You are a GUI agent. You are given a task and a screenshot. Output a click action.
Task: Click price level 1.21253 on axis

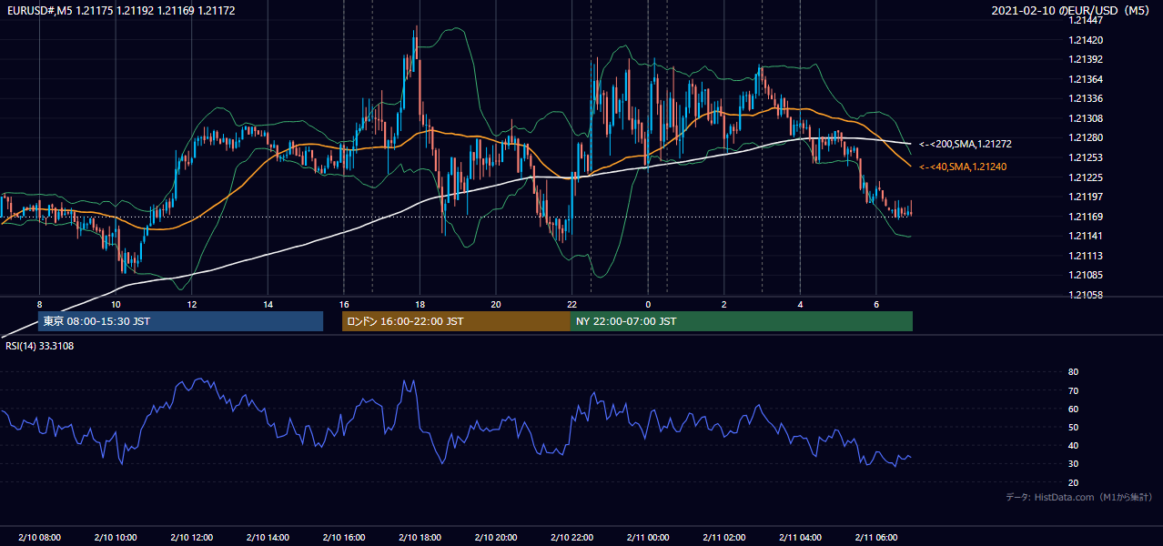(x=1087, y=157)
